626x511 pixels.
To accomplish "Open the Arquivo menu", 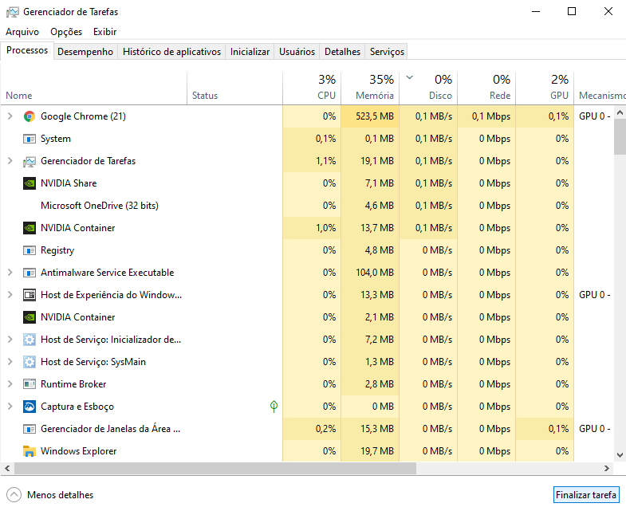I will (22, 32).
